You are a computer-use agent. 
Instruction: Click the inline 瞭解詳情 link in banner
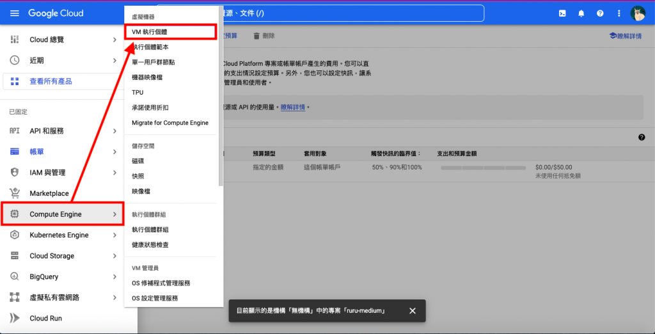[292, 107]
